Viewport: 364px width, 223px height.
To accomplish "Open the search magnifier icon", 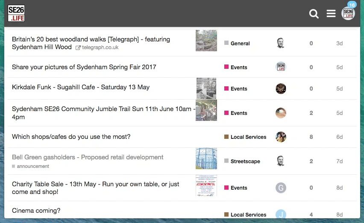I will (x=314, y=14).
